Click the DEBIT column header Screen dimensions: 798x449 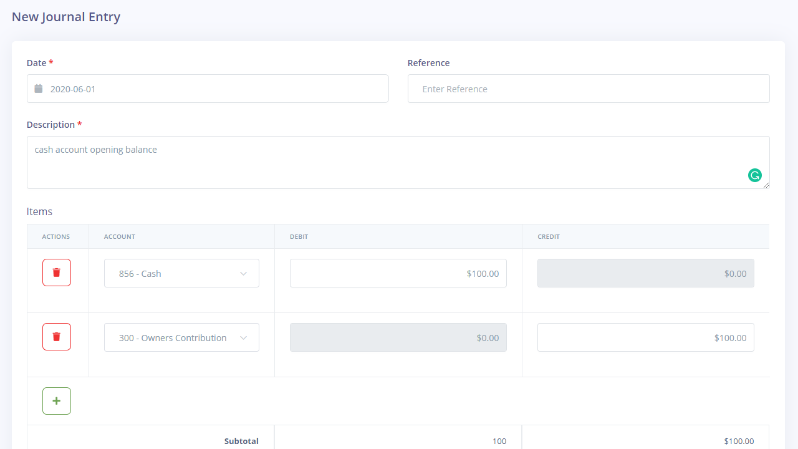(299, 237)
